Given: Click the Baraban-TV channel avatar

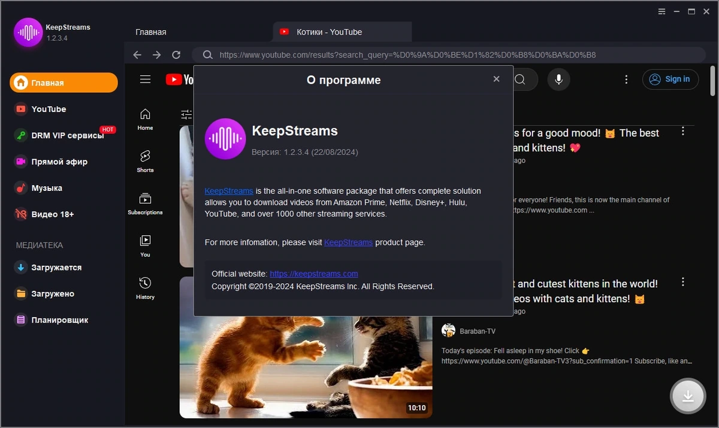Looking at the screenshot, I should click(448, 330).
